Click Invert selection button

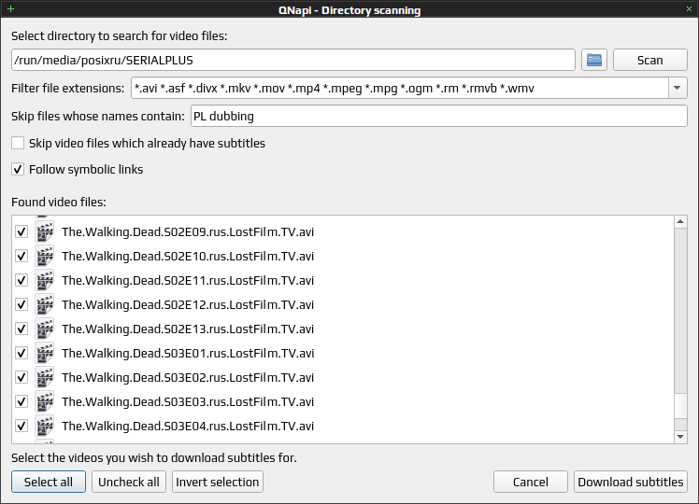tap(218, 483)
